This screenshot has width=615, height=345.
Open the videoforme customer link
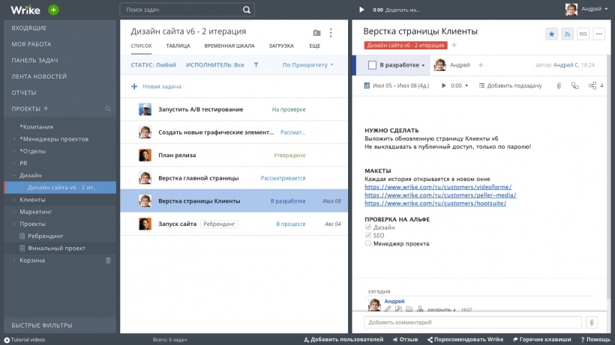coord(437,187)
